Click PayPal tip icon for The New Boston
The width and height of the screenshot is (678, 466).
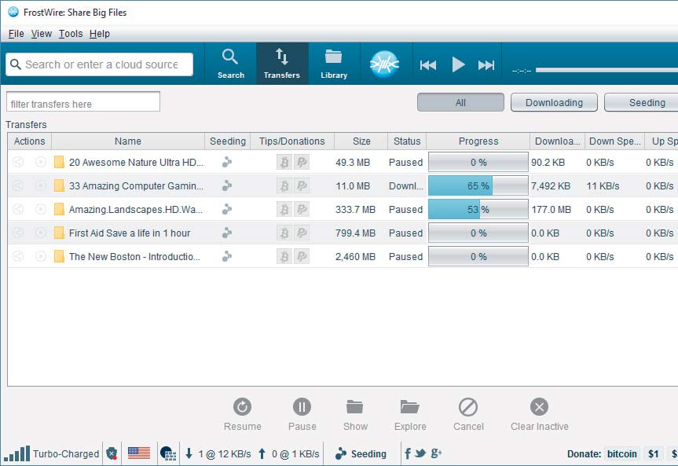point(302,257)
